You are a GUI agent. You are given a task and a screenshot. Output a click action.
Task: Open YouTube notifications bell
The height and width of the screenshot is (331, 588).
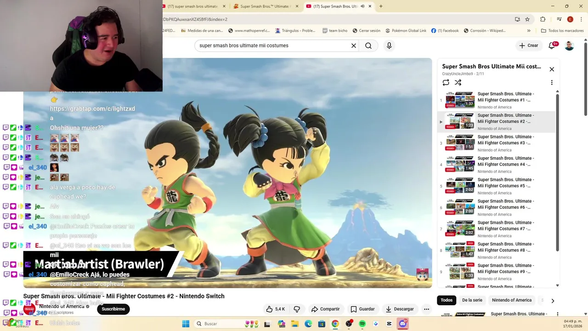(x=553, y=46)
